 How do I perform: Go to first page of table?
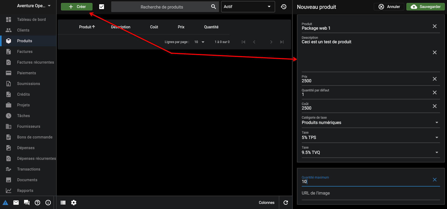(x=243, y=42)
